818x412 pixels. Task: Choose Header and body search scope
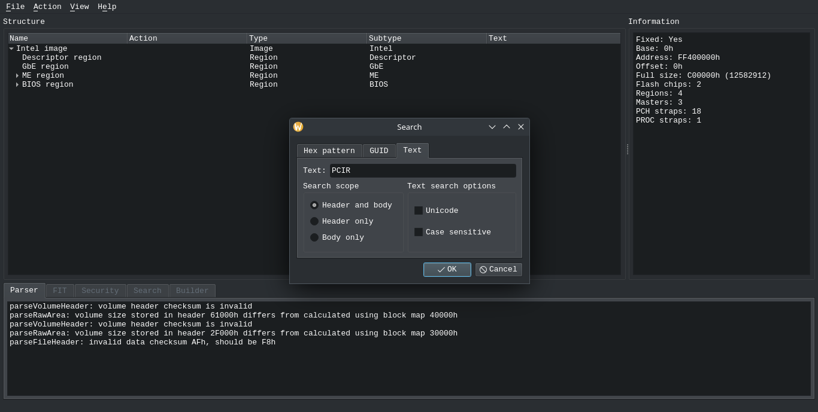(x=314, y=205)
